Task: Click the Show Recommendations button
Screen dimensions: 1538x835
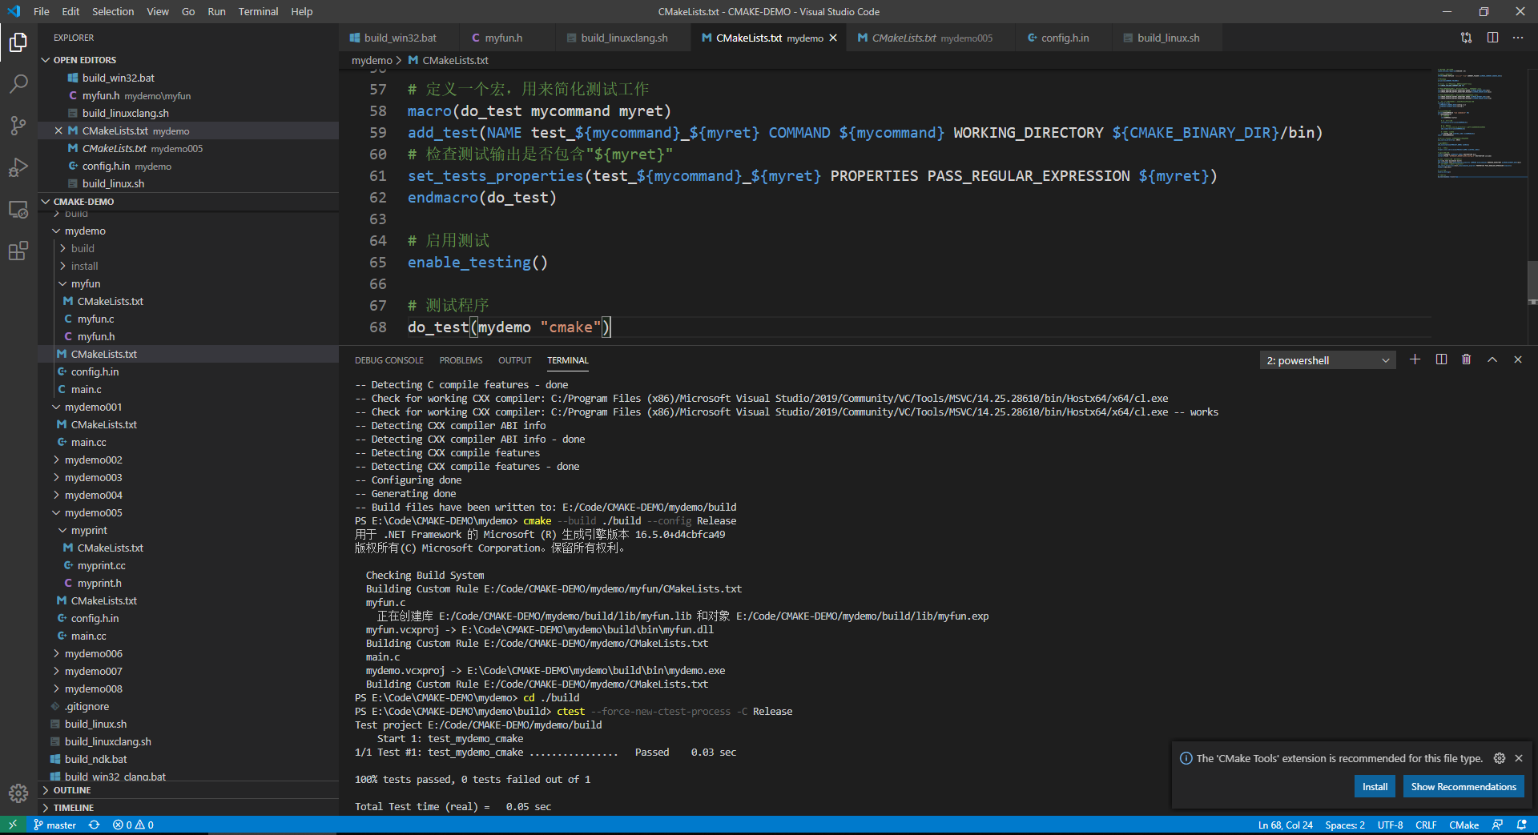Action: click(1463, 786)
